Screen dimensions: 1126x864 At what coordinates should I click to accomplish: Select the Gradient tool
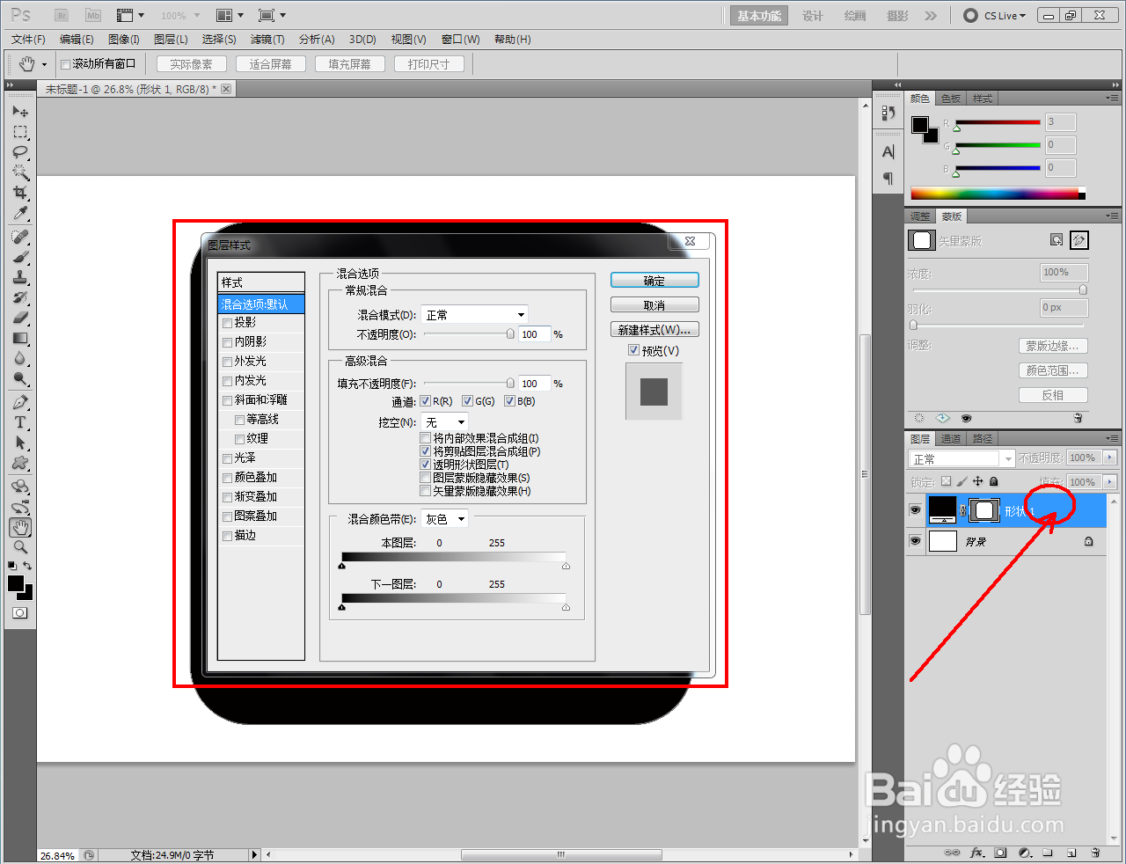[x=20, y=339]
